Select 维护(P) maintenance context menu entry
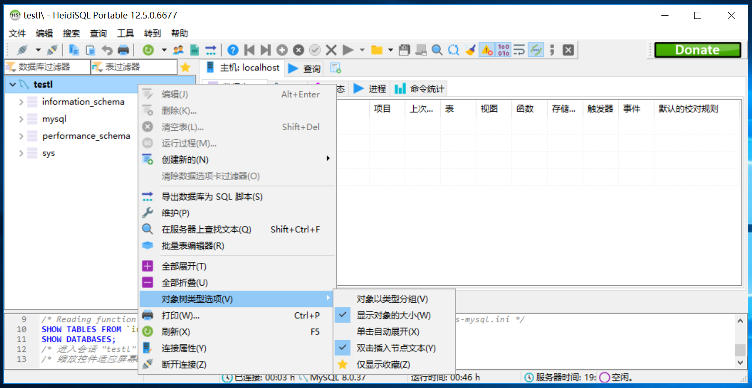 tap(237, 213)
